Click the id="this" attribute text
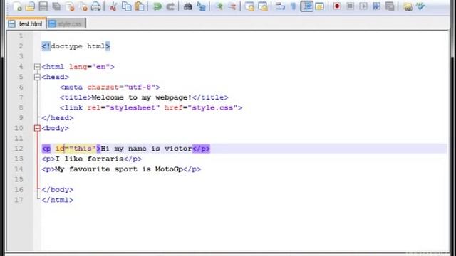Viewport: 456px width, 256px height. tap(76, 149)
